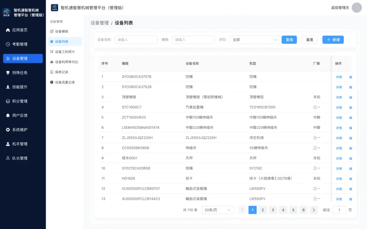367x229 pixels.
Task: Click the template icon beside 设备模板
Action: pyautogui.click(x=52, y=31)
